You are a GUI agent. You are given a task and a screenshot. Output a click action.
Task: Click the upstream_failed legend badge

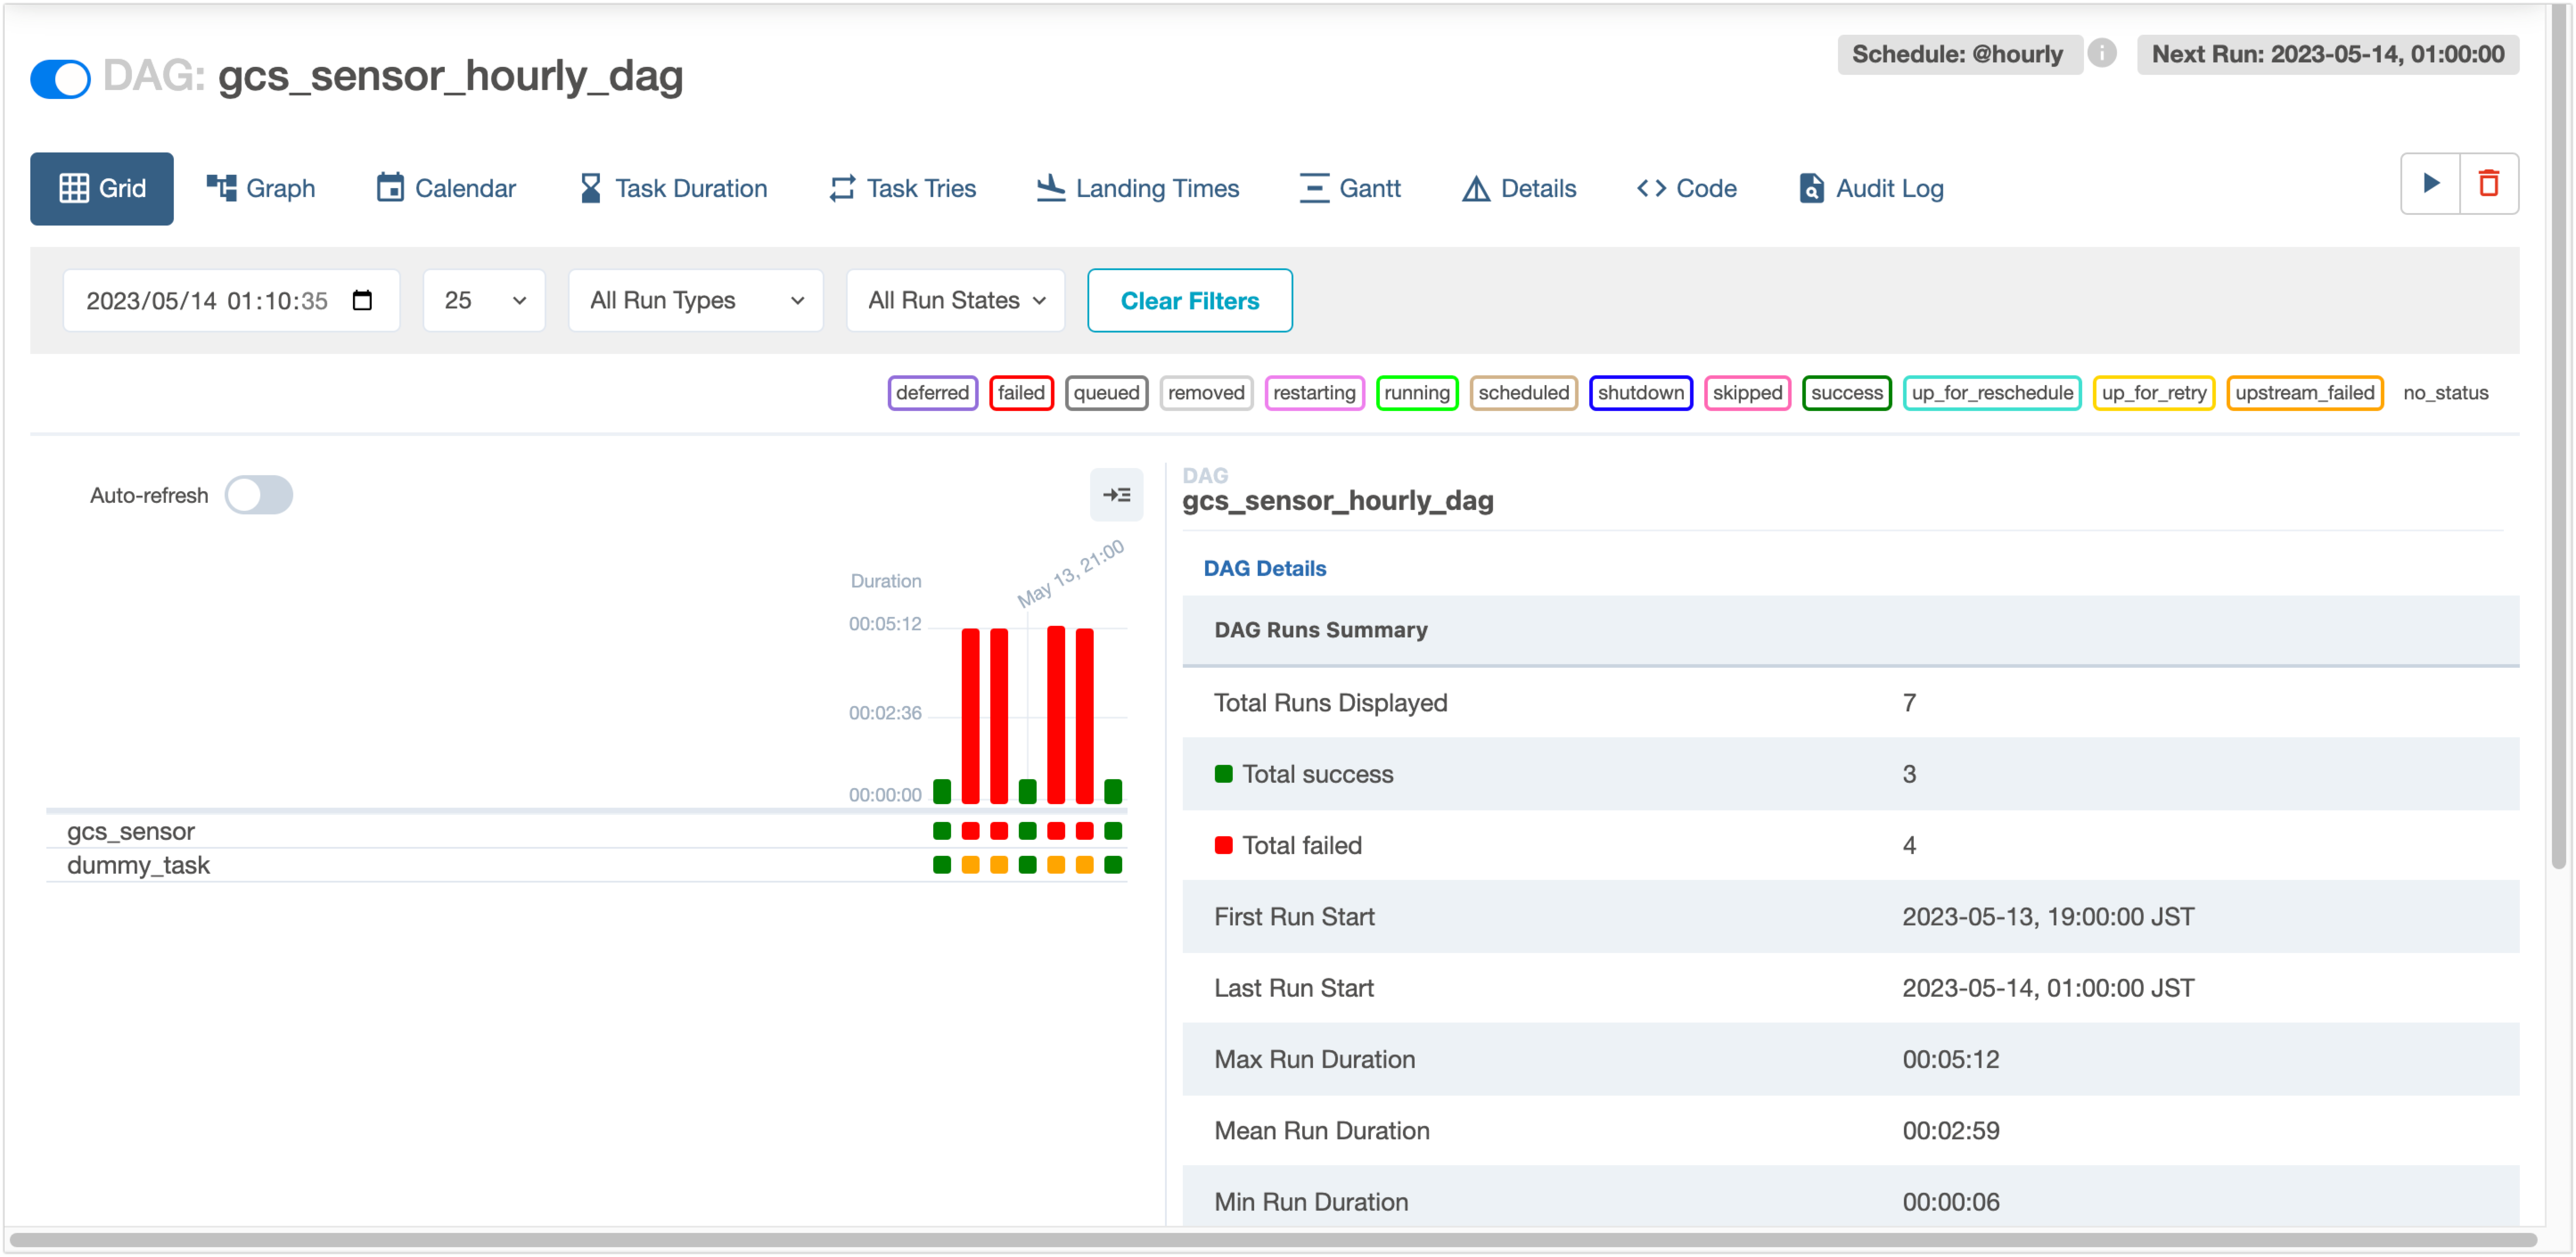pyautogui.click(x=2305, y=393)
